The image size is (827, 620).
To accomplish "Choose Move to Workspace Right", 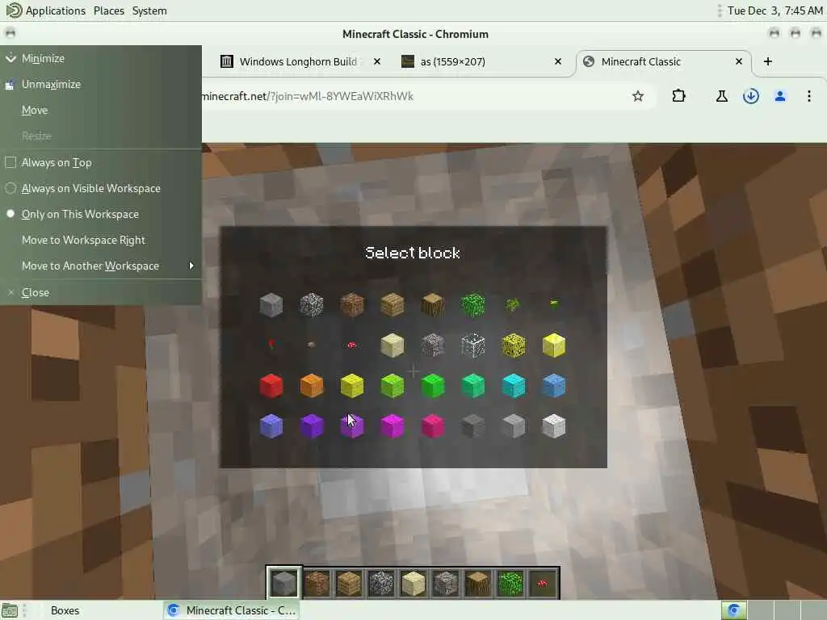I will tap(101, 240).
